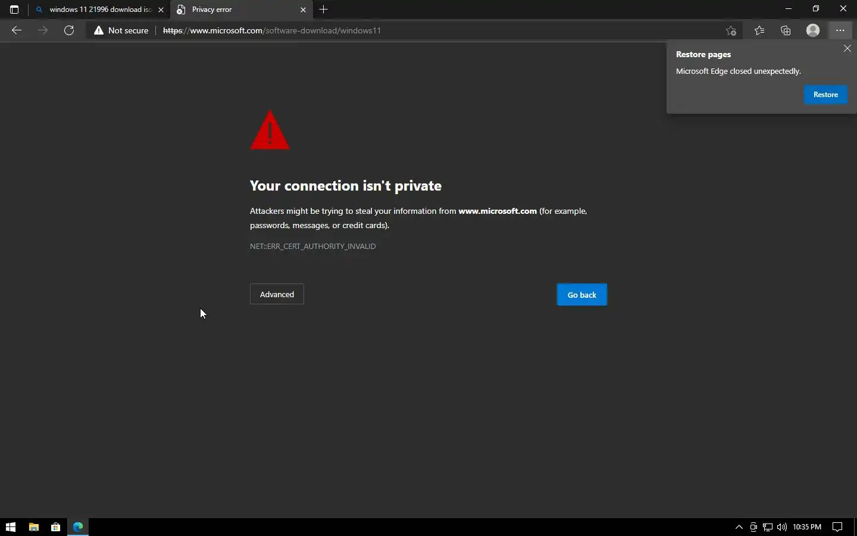This screenshot has height=536, width=857.
Task: Switch to the windows 11 21996 download tab
Action: pos(99,10)
